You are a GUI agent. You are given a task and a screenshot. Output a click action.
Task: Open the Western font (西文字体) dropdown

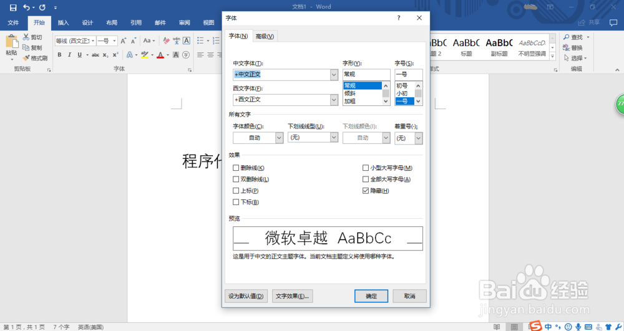point(334,100)
